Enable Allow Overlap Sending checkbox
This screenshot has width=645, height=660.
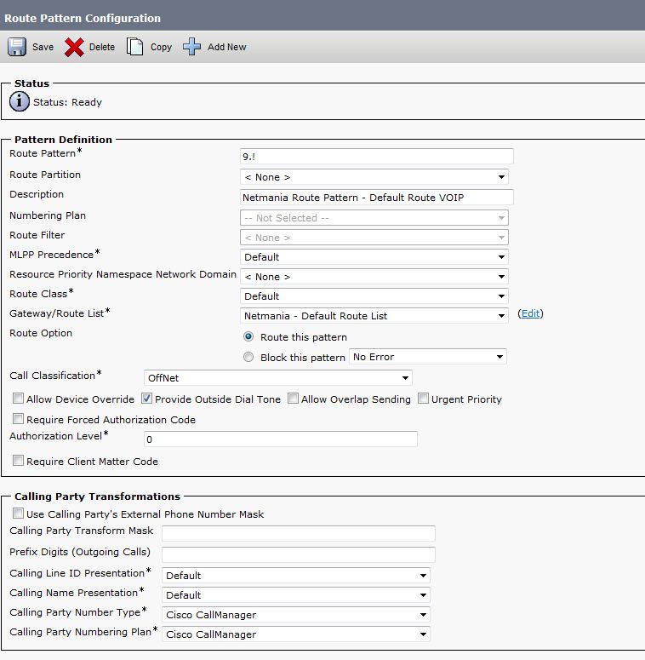[x=293, y=399]
